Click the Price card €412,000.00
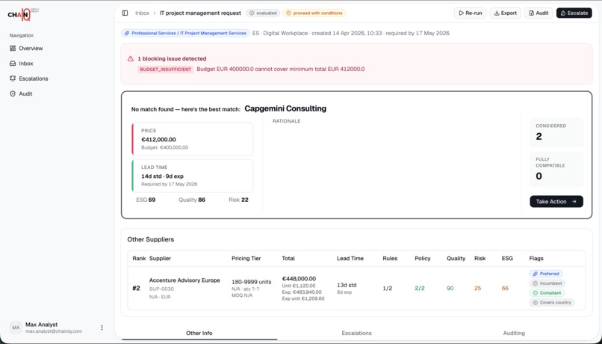Image resolution: width=602 pixels, height=344 pixels. tap(193, 139)
